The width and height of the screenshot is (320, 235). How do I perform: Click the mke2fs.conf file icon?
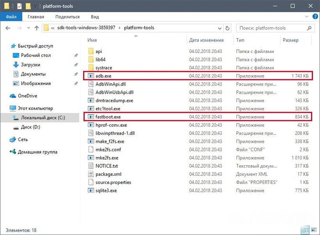[x=91, y=150]
